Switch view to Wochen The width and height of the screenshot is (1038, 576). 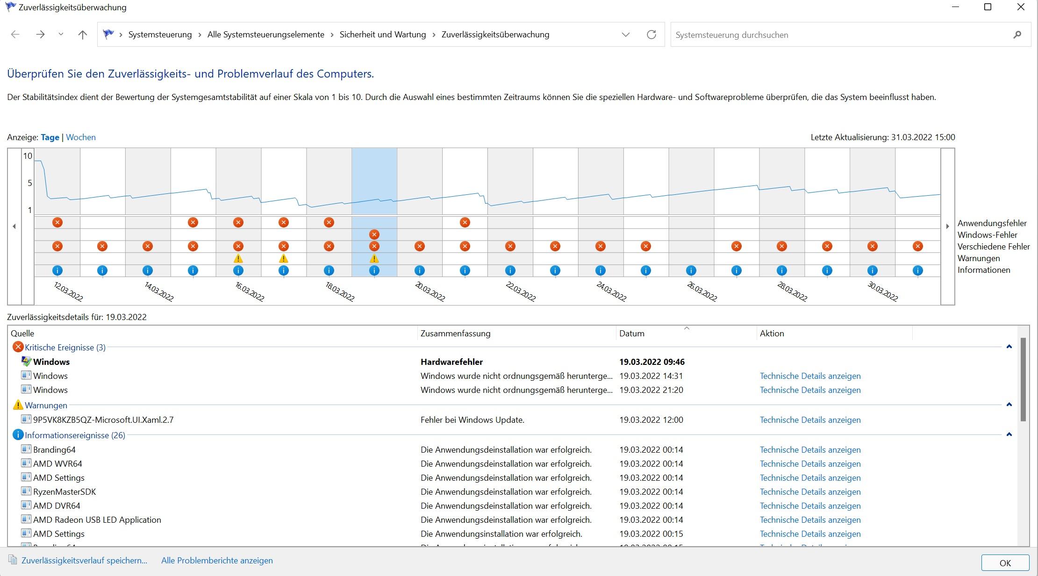tap(81, 137)
